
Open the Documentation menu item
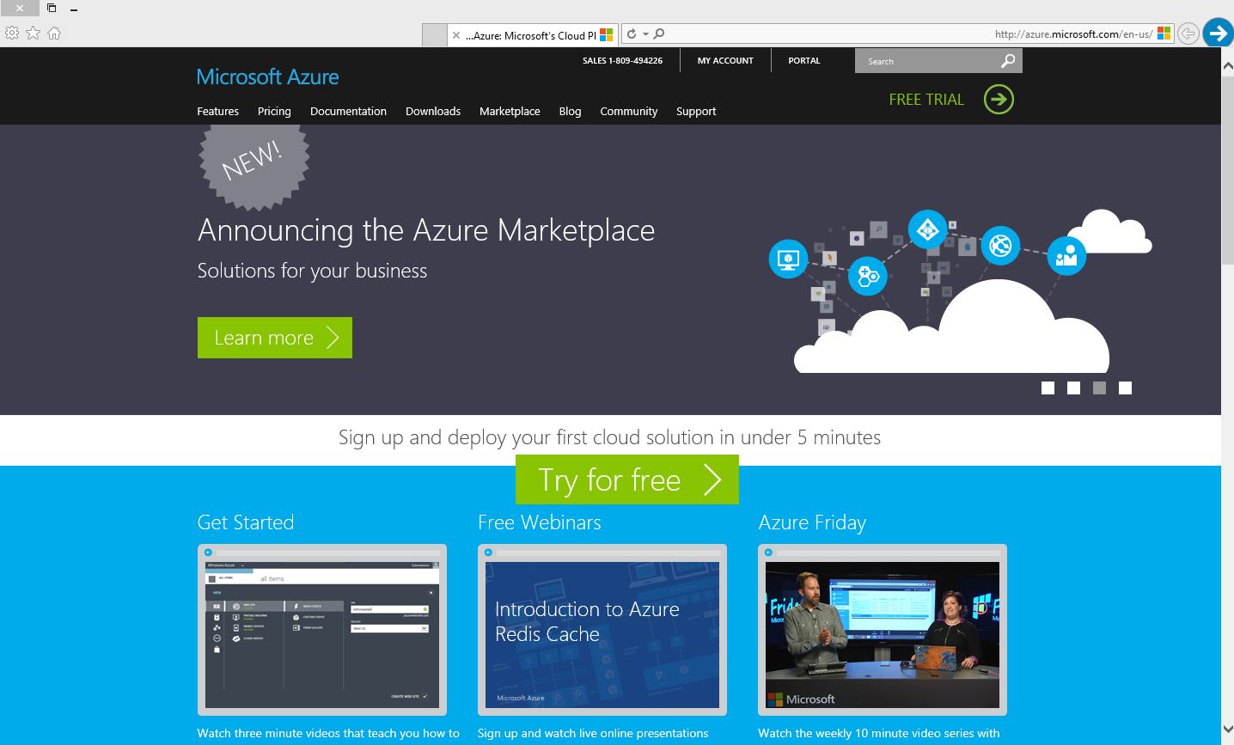pyautogui.click(x=348, y=111)
